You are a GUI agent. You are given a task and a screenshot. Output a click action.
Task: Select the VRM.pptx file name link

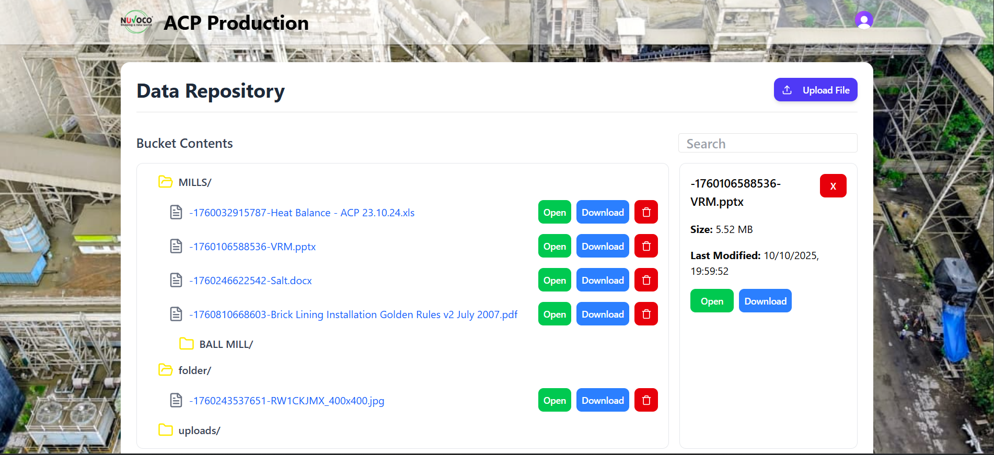[252, 247]
